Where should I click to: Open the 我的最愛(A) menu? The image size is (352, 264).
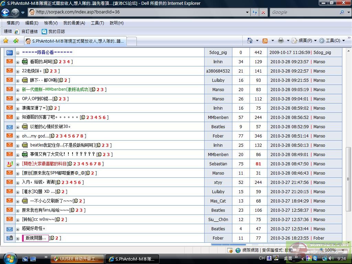coord(74,23)
